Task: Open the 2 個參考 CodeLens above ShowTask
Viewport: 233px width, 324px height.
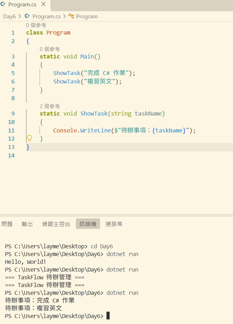Action: [50, 106]
